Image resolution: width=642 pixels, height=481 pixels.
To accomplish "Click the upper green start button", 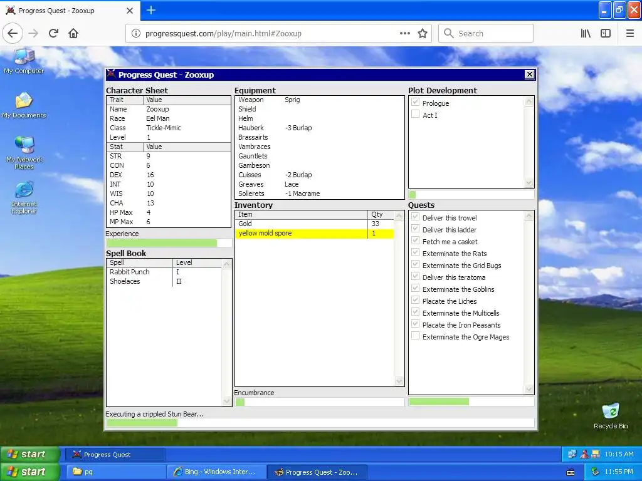I will coord(30,455).
